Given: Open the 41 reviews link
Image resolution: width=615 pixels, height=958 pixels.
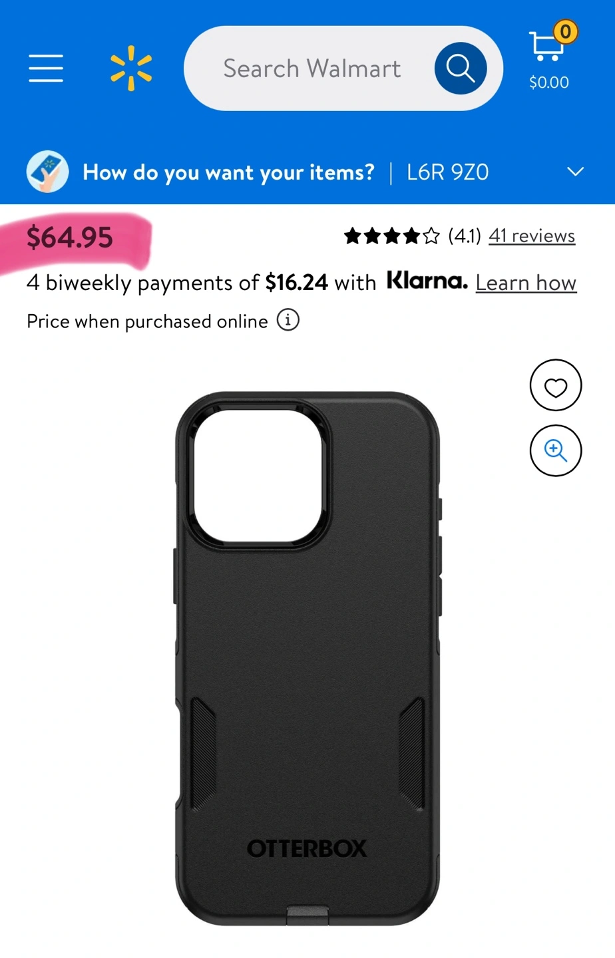Looking at the screenshot, I should pos(532,236).
